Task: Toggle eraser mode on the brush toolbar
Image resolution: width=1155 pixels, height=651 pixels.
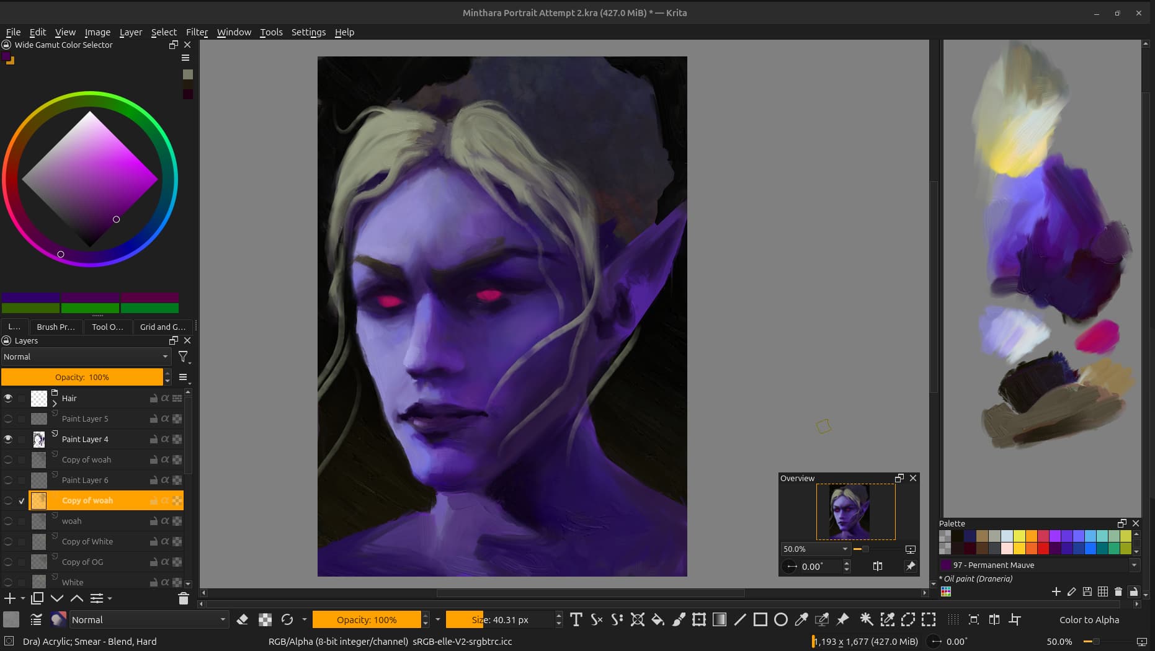Action: coord(243,619)
